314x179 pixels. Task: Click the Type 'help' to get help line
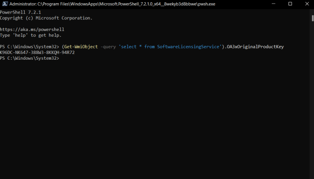[x=31, y=35]
